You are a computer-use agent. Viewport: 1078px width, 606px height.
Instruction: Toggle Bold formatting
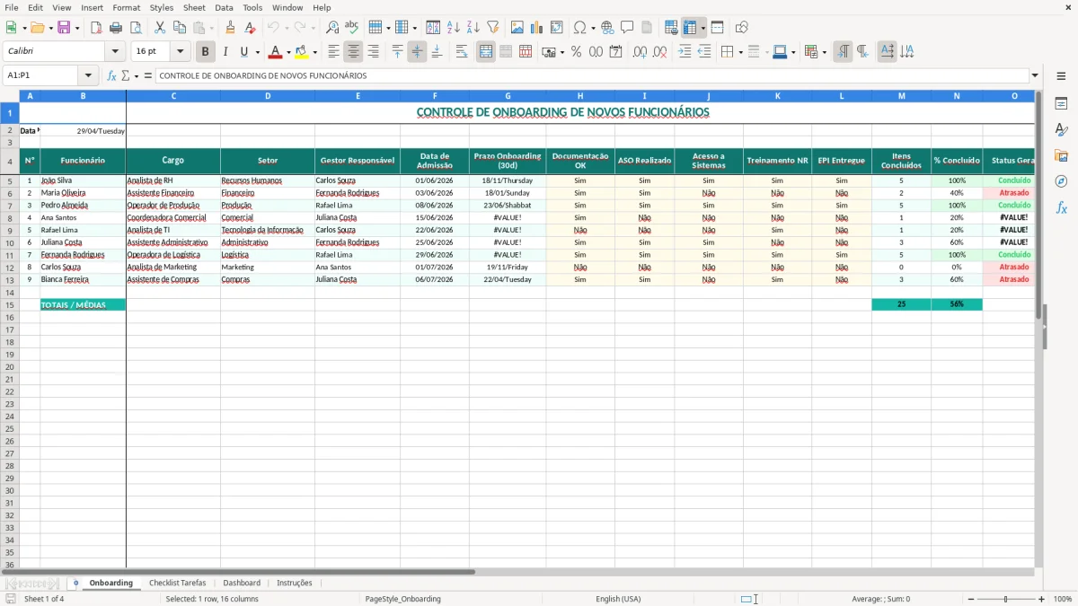coord(206,52)
